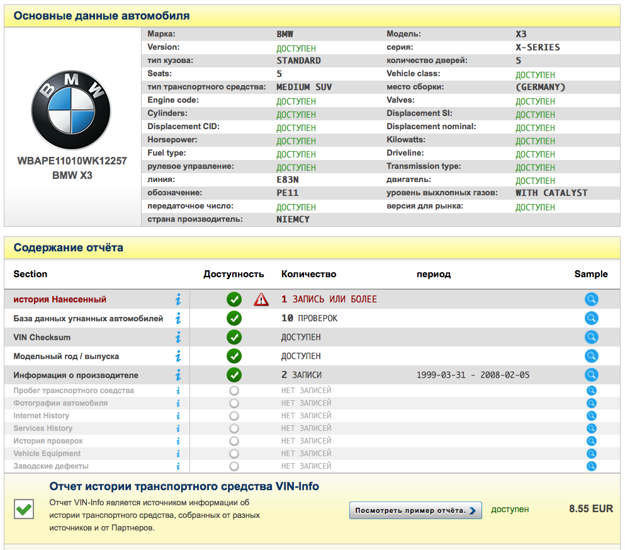The height and width of the screenshot is (550, 625).
Task: Toggle the VIN-Info report checkbox
Action: 24,509
